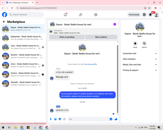This screenshot has width=163, height=130.
Task: Open account profile avatar menu
Action: pyautogui.click(x=156, y=15)
